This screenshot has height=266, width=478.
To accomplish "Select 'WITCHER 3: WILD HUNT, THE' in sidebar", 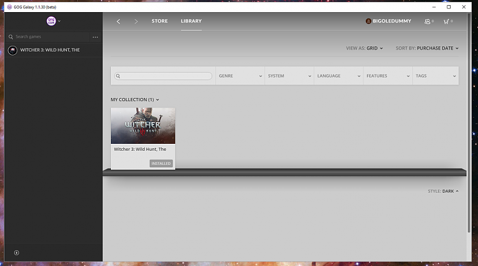I will point(54,50).
